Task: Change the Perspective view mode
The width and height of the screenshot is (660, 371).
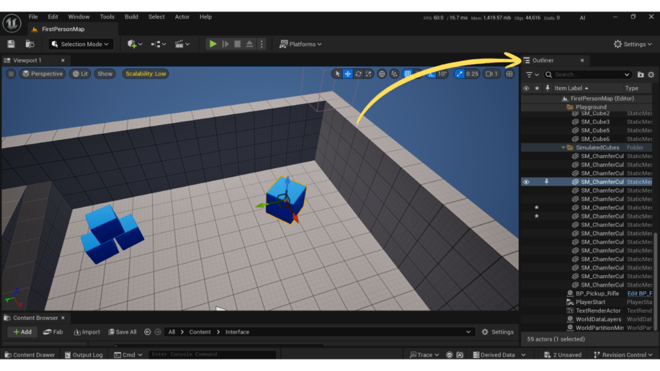Action: point(43,73)
